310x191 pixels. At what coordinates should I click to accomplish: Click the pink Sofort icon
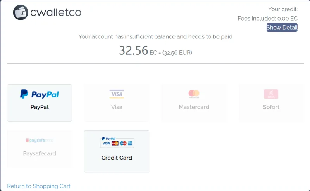click(271, 94)
